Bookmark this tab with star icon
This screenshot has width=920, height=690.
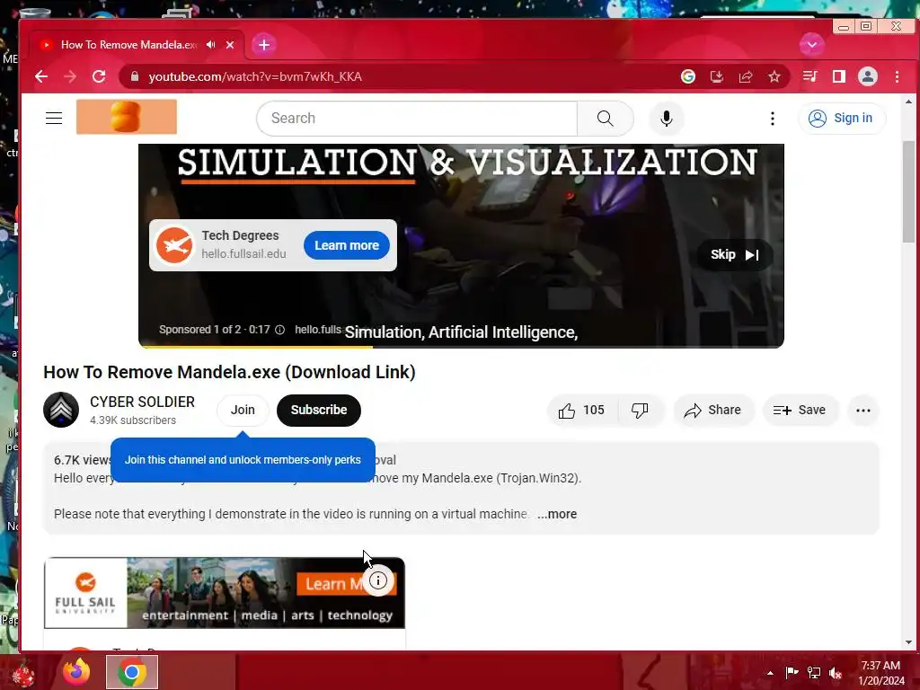pos(774,77)
